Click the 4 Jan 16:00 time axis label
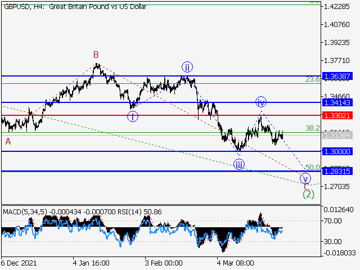 coord(91,263)
